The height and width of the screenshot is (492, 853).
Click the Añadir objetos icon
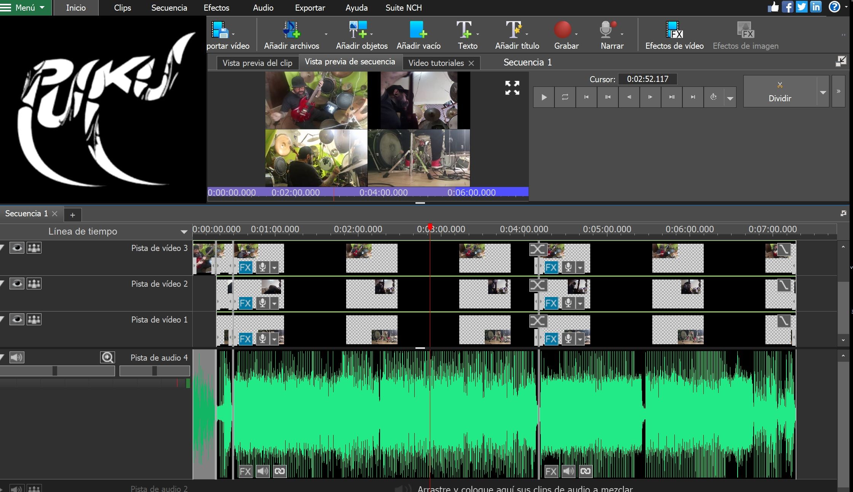click(358, 30)
